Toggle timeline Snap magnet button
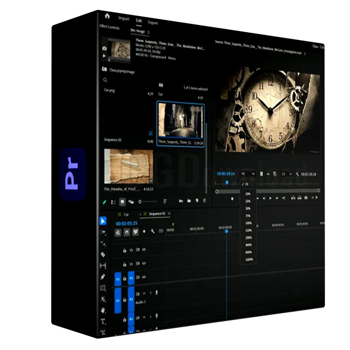Screen dimensions: 350x350 (x=127, y=232)
